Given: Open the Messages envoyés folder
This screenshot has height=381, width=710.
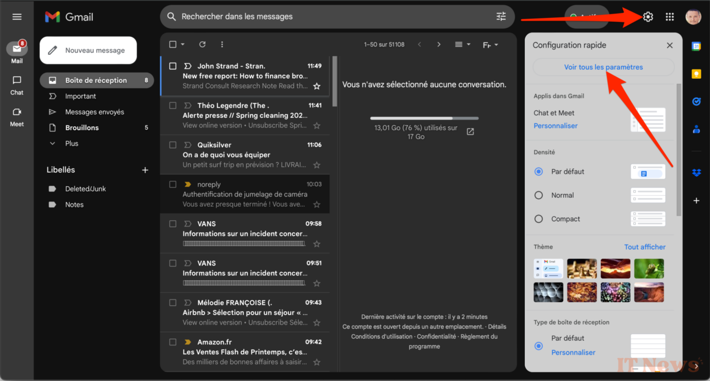Looking at the screenshot, I should [x=94, y=112].
